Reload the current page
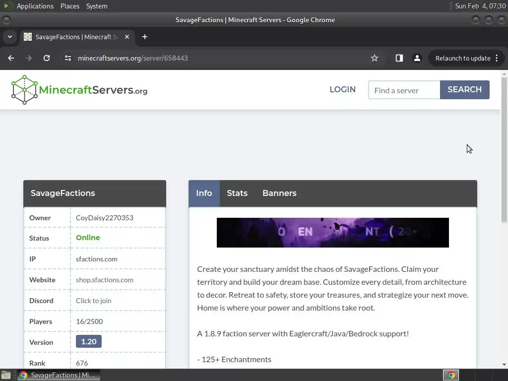This screenshot has height=381, width=508. [47, 58]
